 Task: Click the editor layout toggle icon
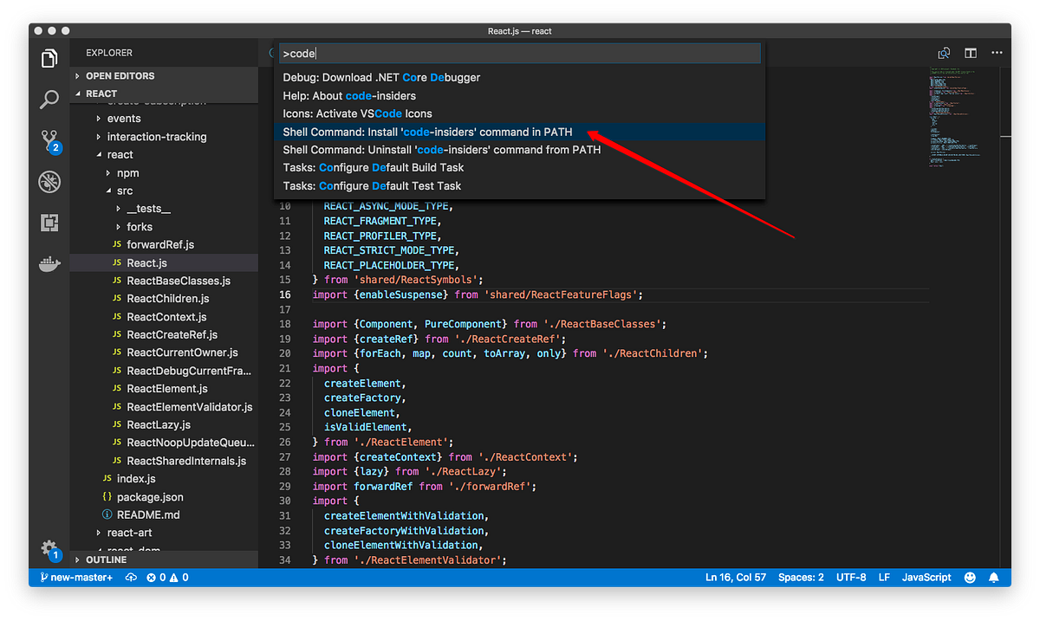pyautogui.click(x=969, y=52)
